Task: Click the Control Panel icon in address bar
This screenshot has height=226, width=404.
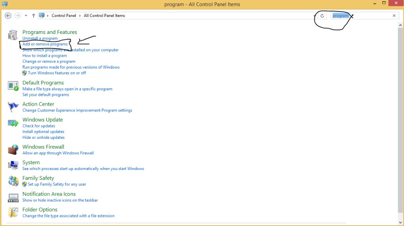Action: (x=42, y=15)
